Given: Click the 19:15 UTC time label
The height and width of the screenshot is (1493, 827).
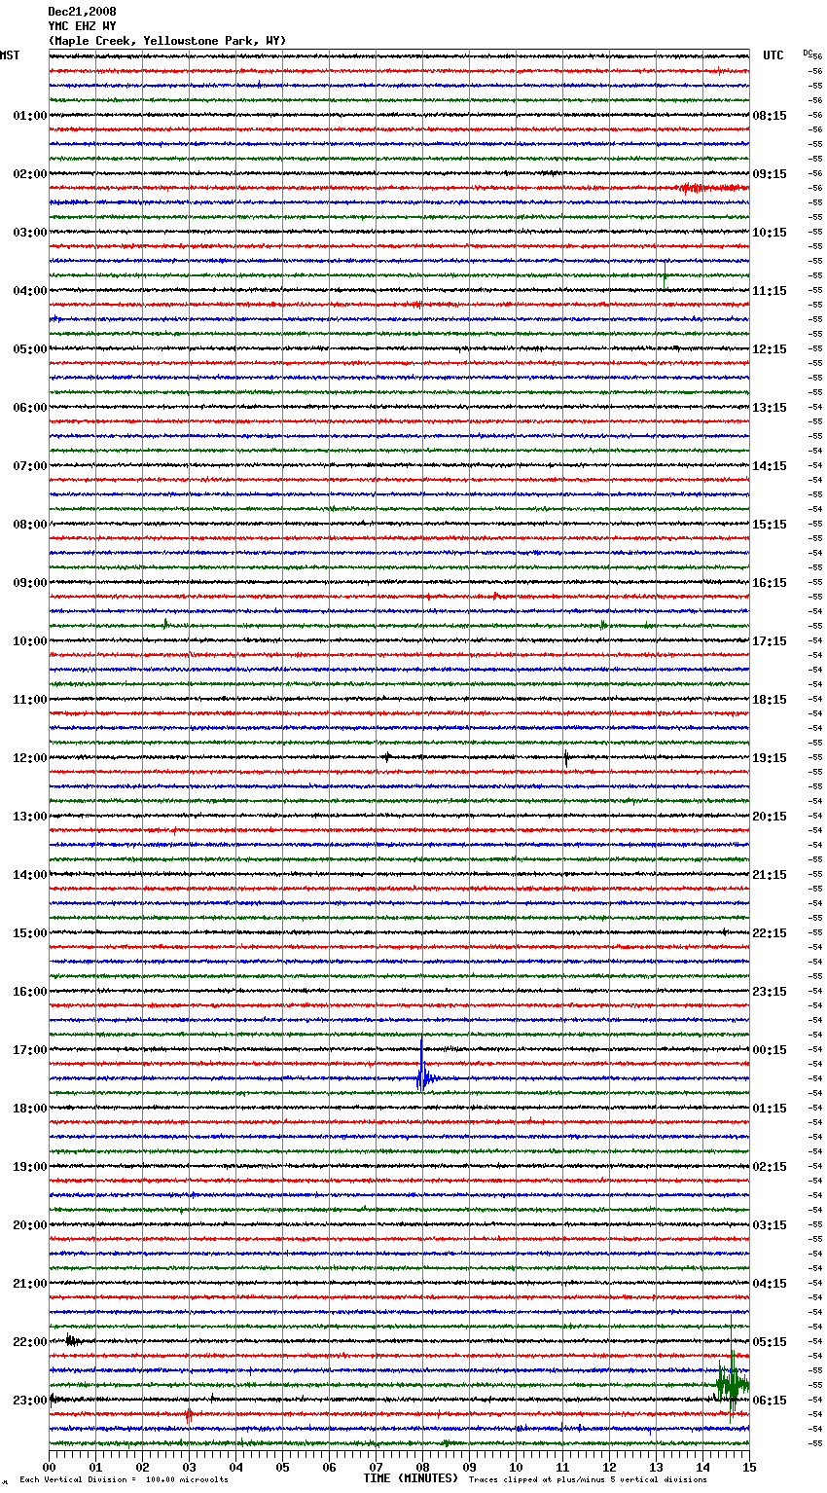Looking at the screenshot, I should click(770, 758).
